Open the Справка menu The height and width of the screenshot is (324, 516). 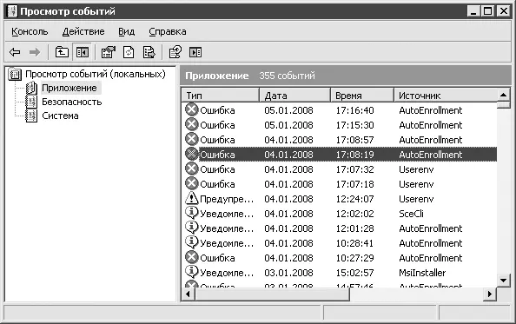point(167,31)
